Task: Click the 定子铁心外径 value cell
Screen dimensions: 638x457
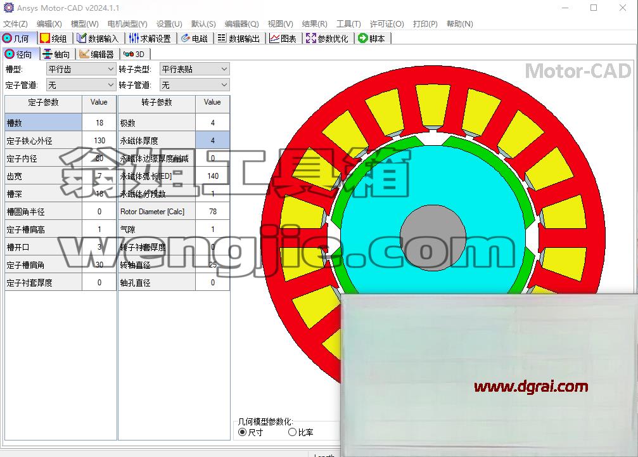Action: (99, 141)
